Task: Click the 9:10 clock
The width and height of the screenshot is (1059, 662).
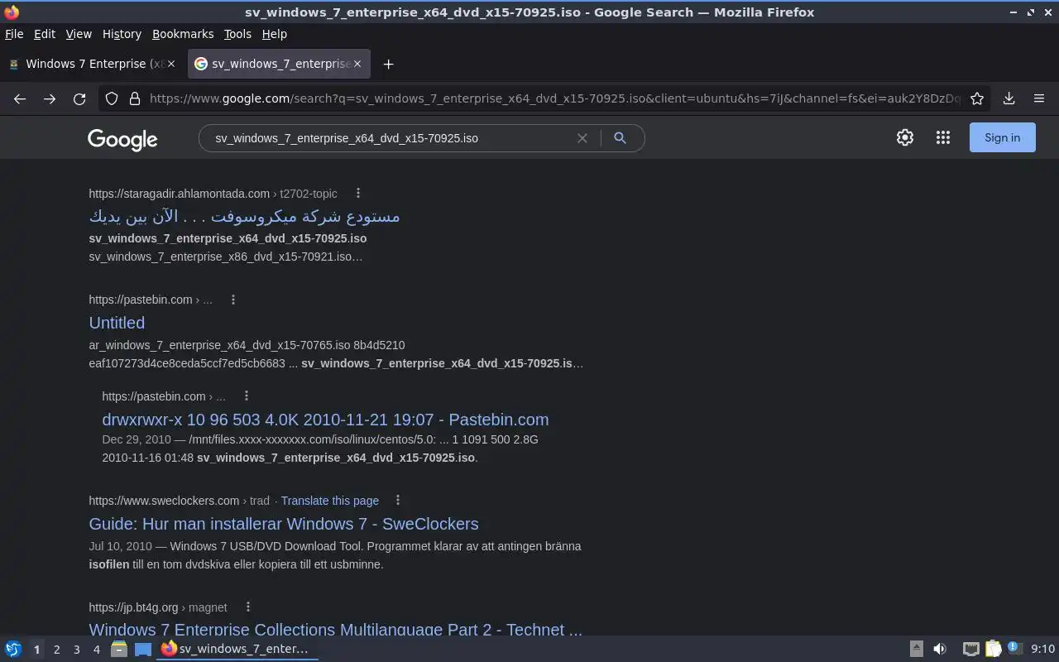Action: point(1042,649)
